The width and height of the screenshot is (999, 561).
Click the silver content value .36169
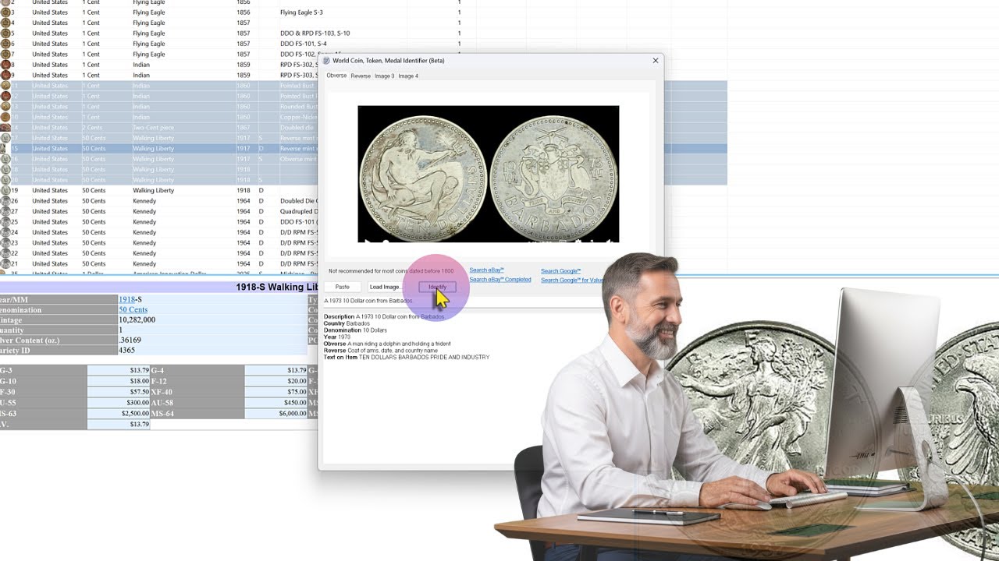click(130, 340)
